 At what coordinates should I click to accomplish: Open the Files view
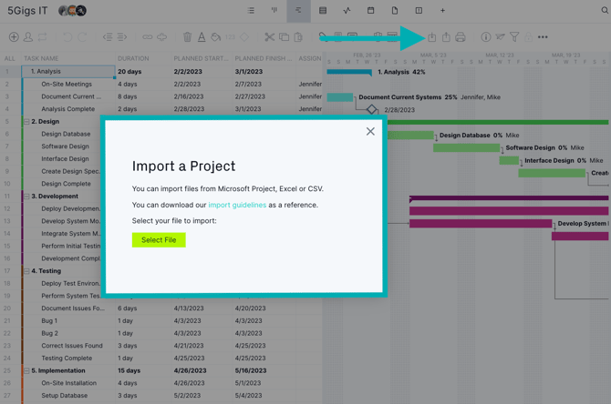tap(395, 11)
